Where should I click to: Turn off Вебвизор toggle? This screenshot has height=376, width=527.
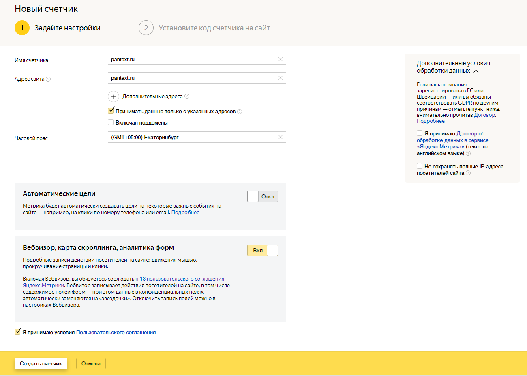point(263,250)
